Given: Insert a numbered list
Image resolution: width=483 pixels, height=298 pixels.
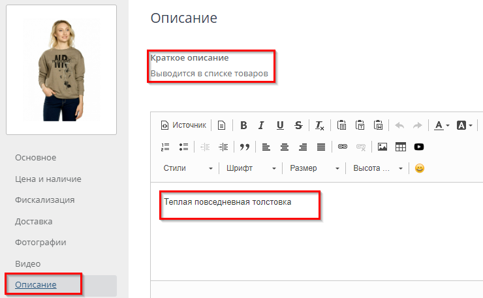Looking at the screenshot, I should pos(165,147).
